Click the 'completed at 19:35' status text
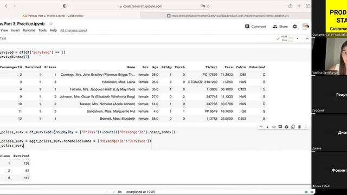The image size is (347, 195). (140, 192)
